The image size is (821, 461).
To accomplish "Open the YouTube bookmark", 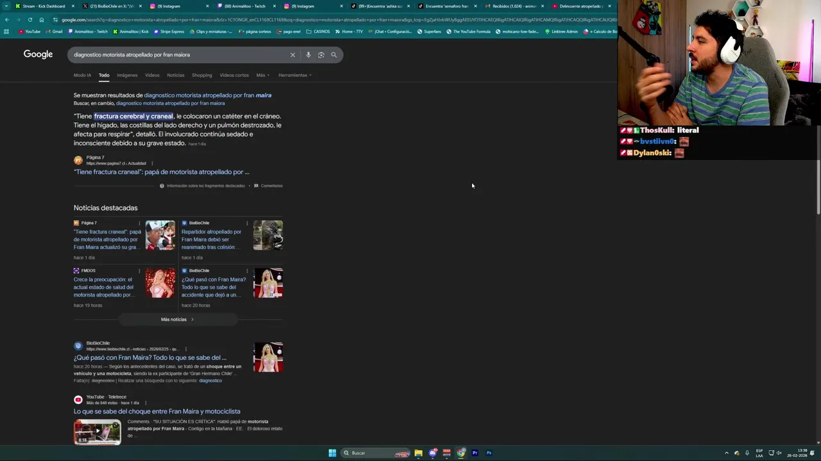I will [x=30, y=31].
